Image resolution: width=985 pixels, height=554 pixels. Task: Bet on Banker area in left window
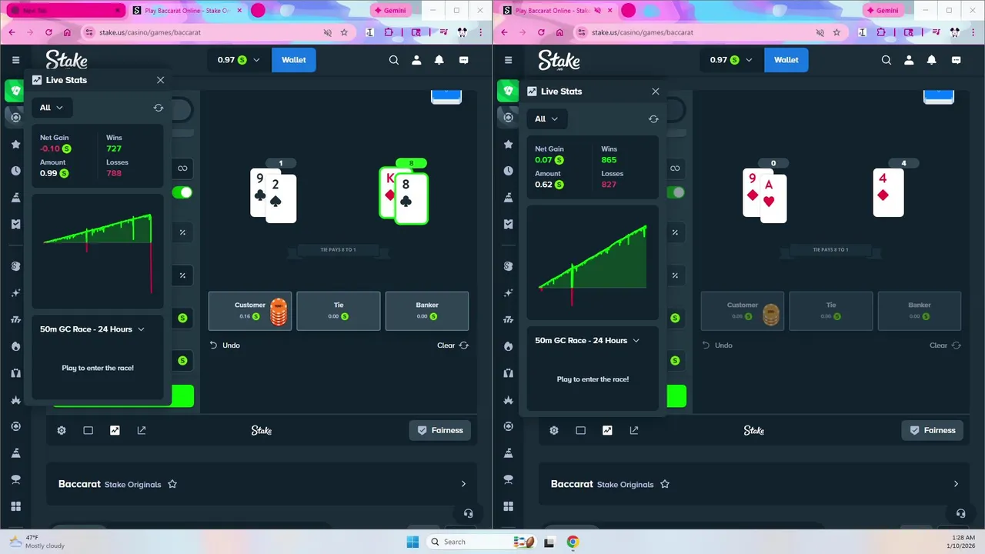point(427,311)
